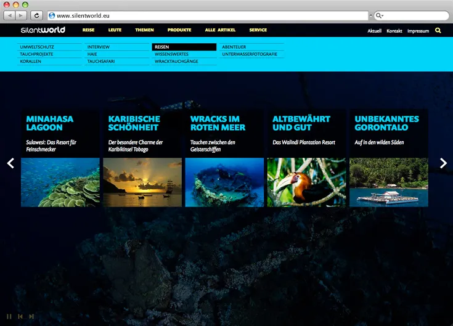Go to the Aktuell page

click(375, 31)
